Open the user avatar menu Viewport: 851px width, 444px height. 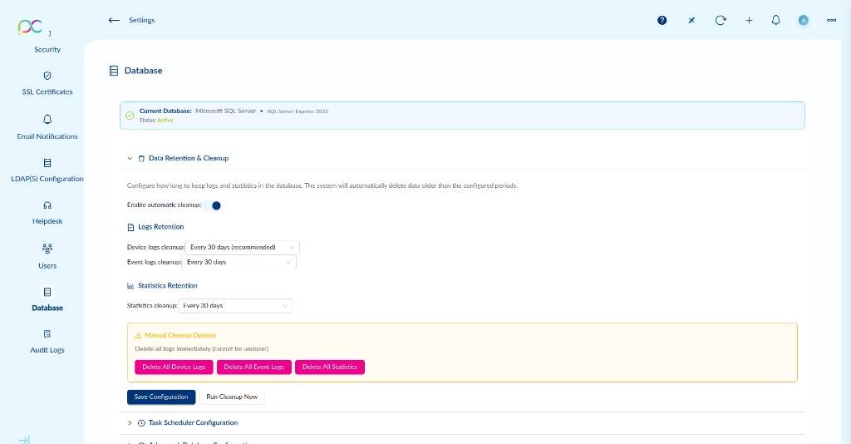tap(804, 20)
